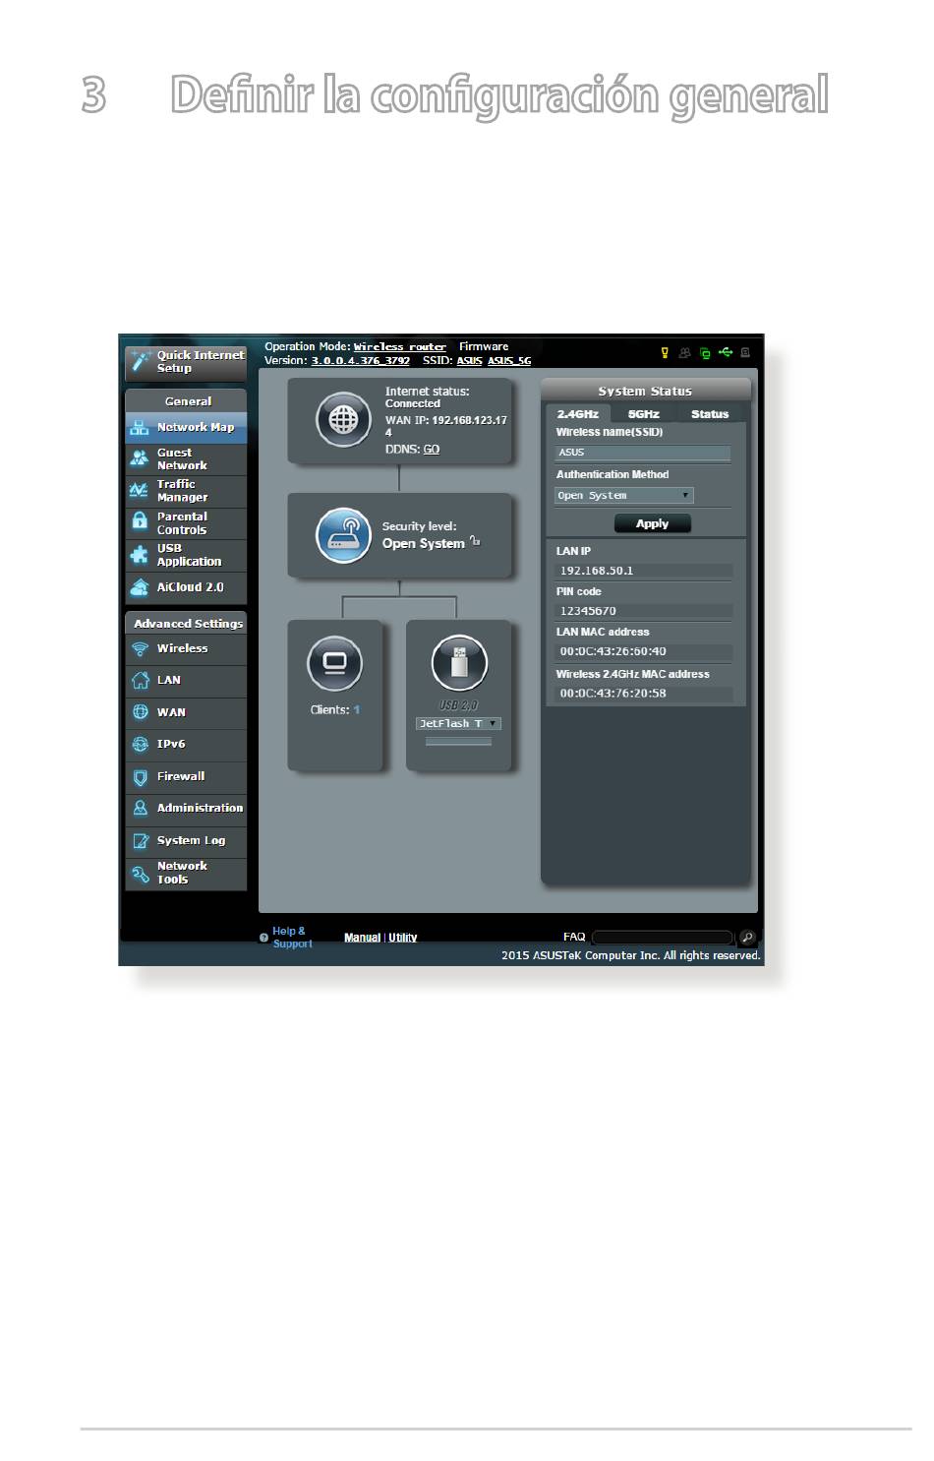Image resolution: width=934 pixels, height=1461 pixels.
Task: Click the printer status icon in header
Action: coord(745,352)
